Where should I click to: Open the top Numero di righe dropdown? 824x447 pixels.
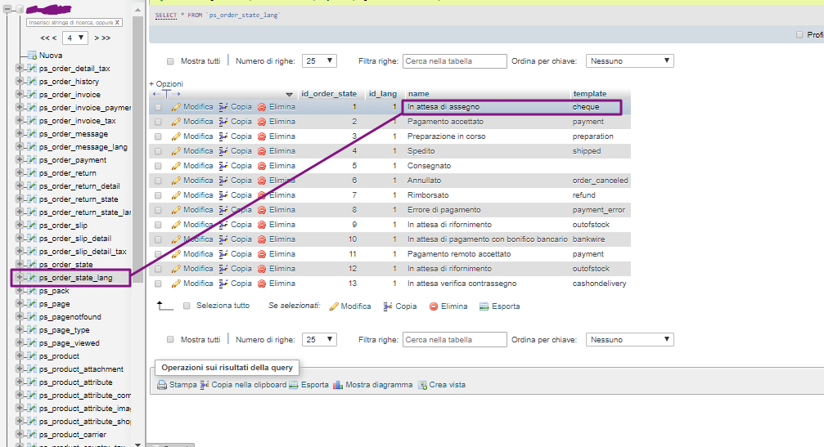coord(319,61)
